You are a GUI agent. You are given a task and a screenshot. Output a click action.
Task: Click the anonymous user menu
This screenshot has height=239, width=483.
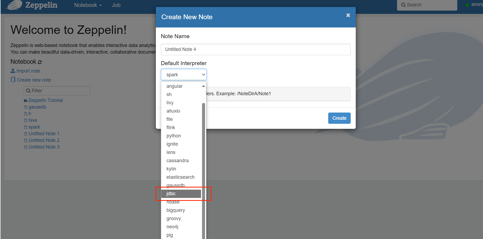pos(477,5)
